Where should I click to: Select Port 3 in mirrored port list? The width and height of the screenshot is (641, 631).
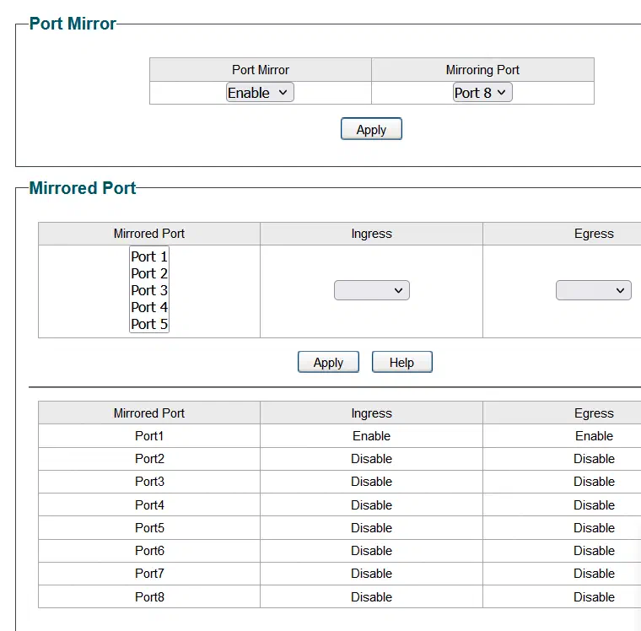(149, 290)
